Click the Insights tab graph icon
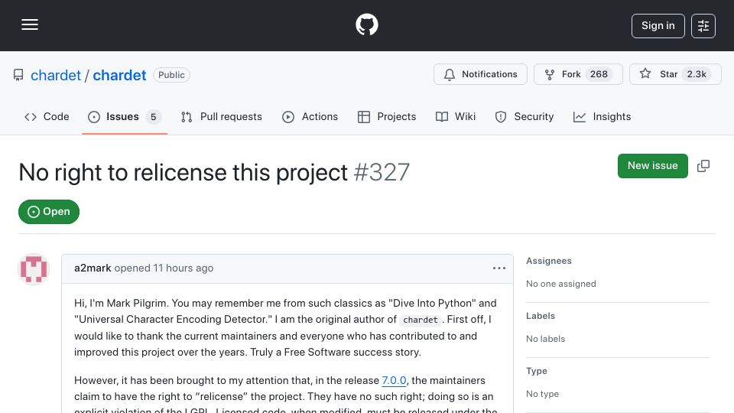 tap(579, 117)
